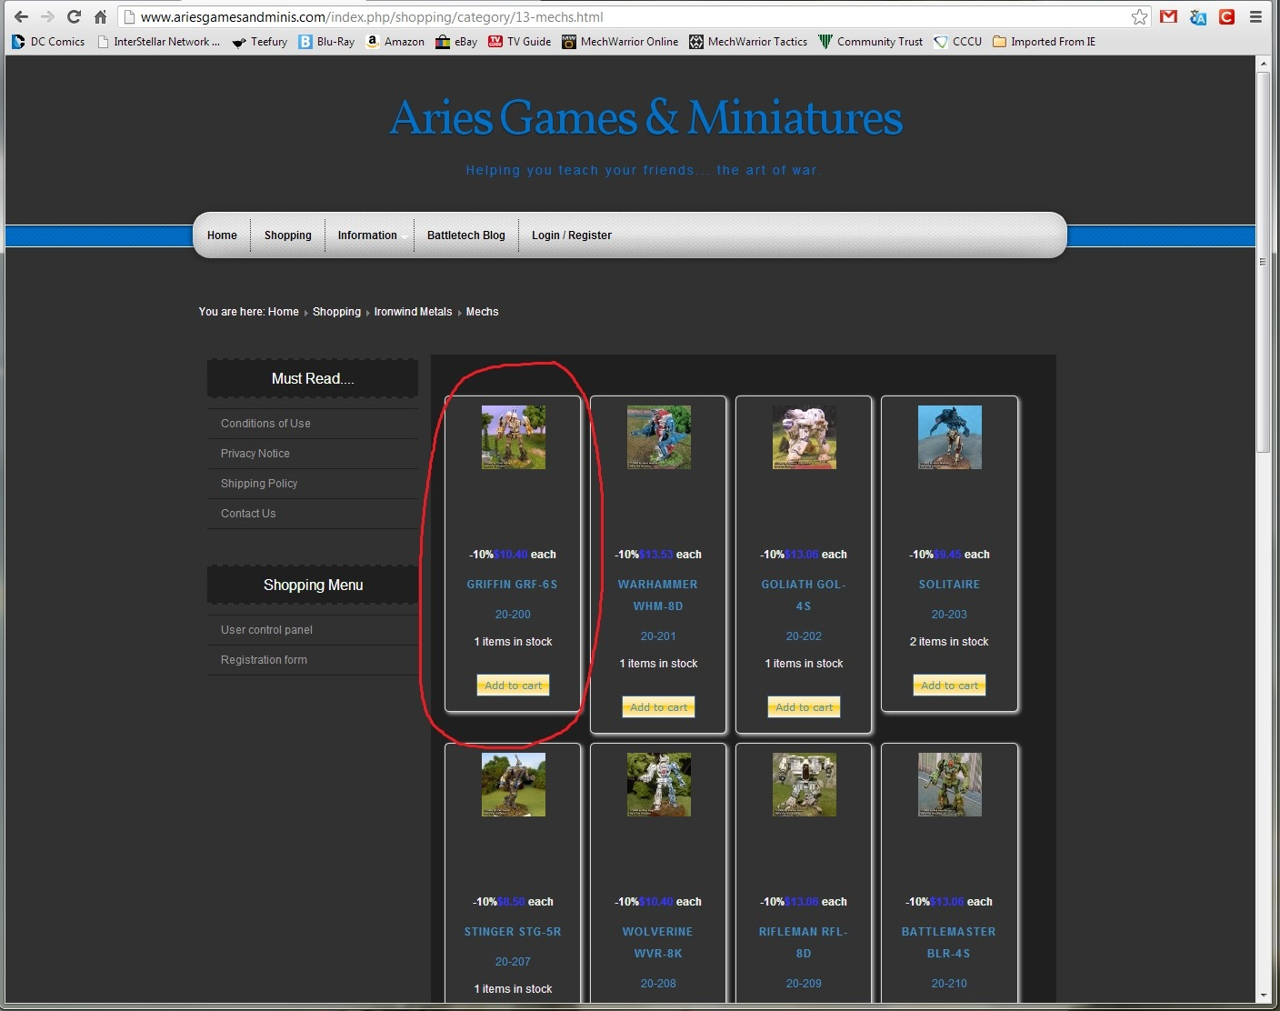Click the Warhammer WHM-8D product thumbnail

(x=659, y=437)
